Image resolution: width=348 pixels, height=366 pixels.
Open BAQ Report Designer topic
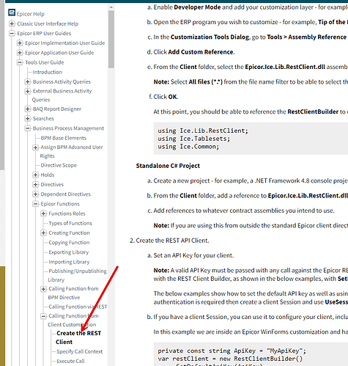(x=57, y=109)
